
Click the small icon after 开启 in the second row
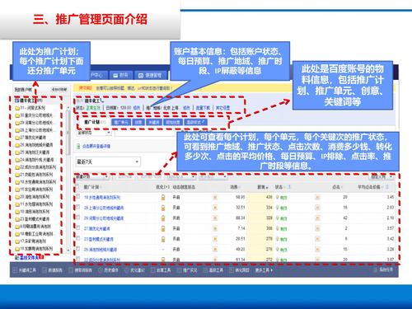point(215,208)
